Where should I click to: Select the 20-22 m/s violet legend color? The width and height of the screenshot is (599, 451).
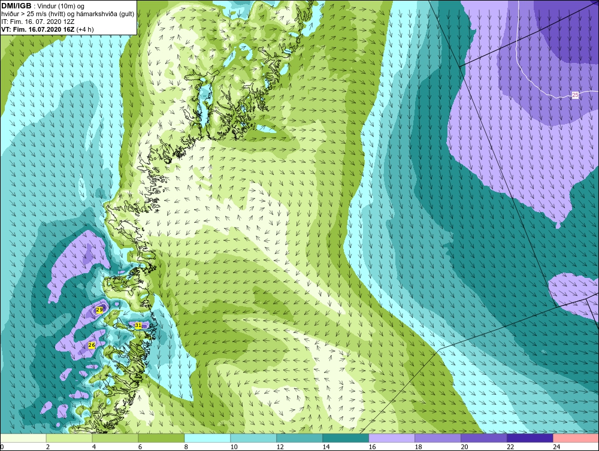pyautogui.click(x=483, y=438)
